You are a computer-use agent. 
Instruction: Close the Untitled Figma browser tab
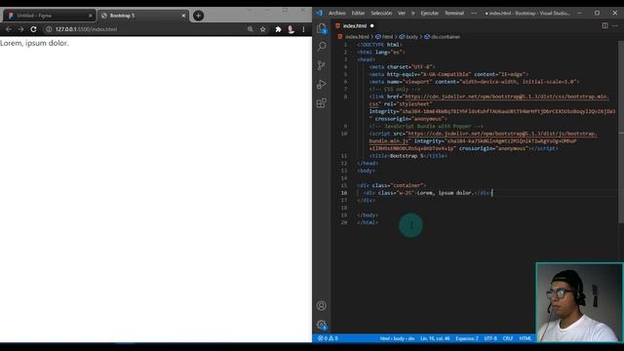(91, 16)
